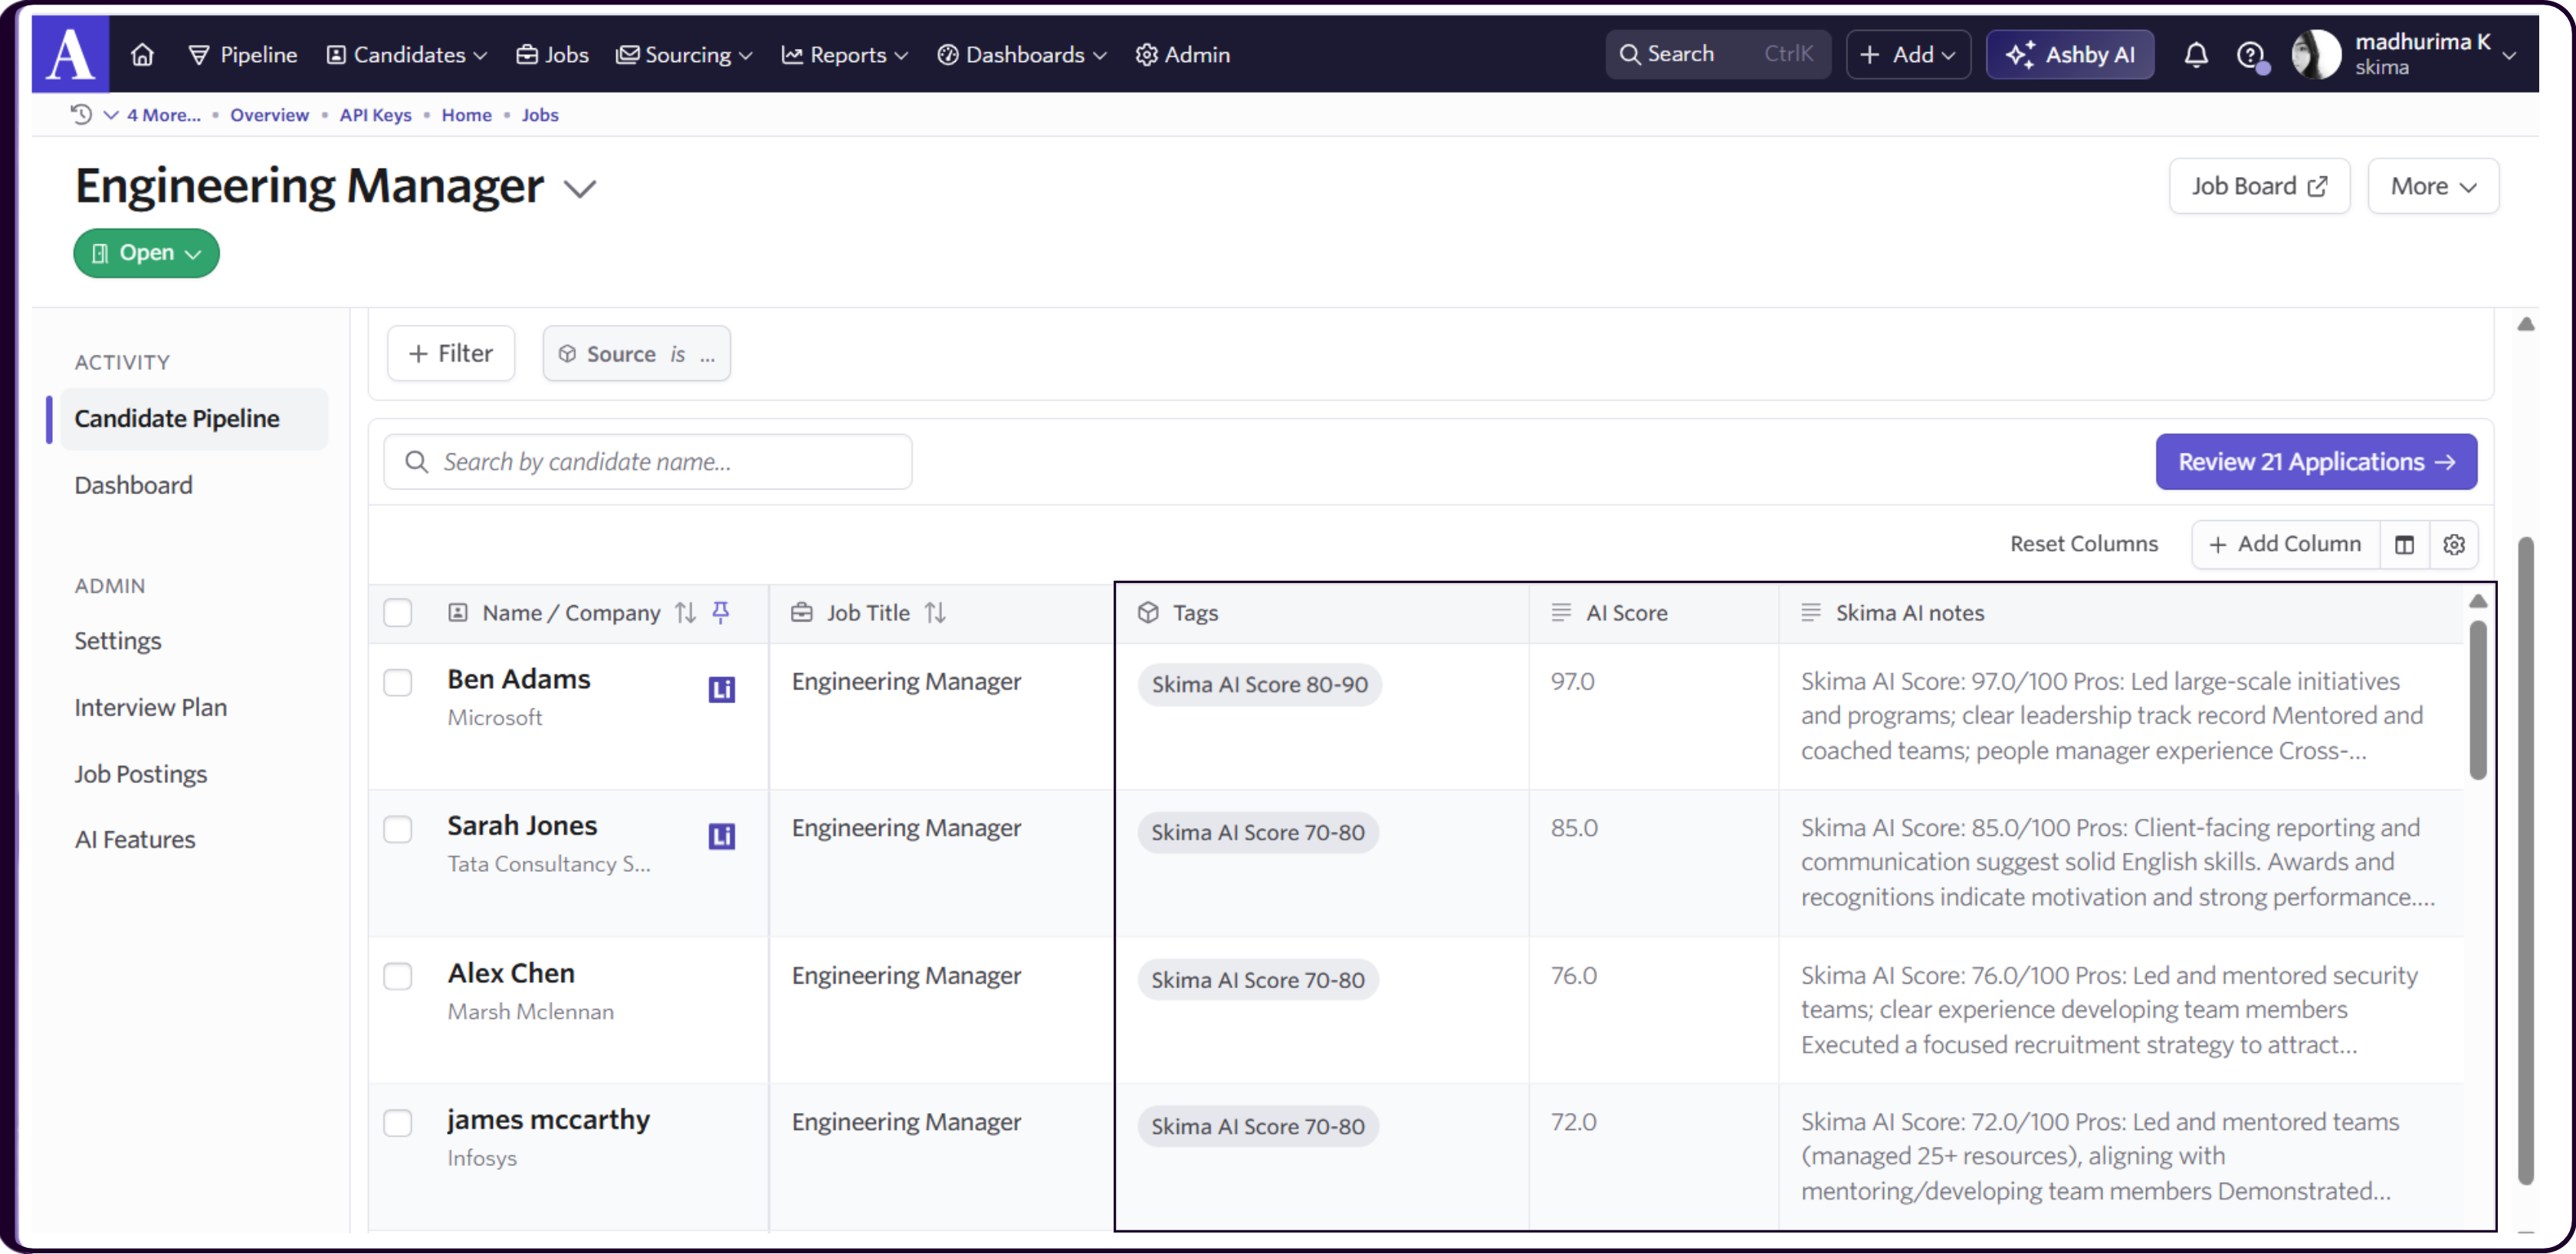The width and height of the screenshot is (2576, 1254).
Task: Open Admin nav item
Action: click(1183, 54)
